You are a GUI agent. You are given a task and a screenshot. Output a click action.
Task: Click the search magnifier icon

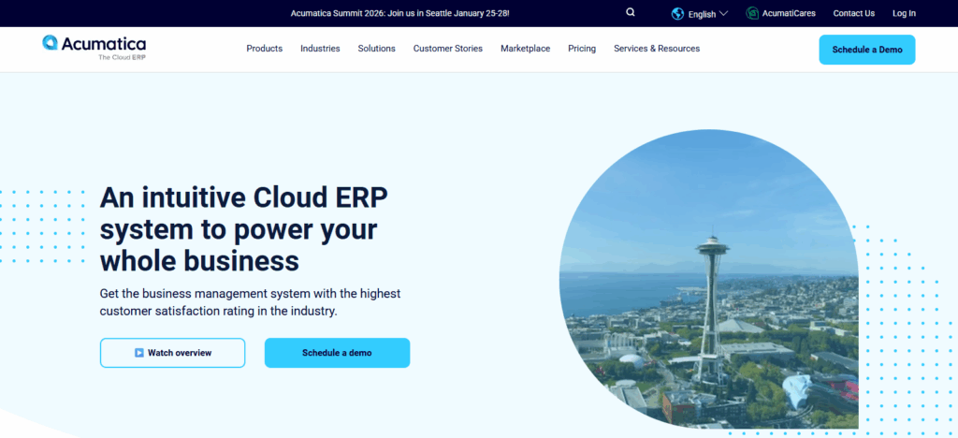(631, 13)
